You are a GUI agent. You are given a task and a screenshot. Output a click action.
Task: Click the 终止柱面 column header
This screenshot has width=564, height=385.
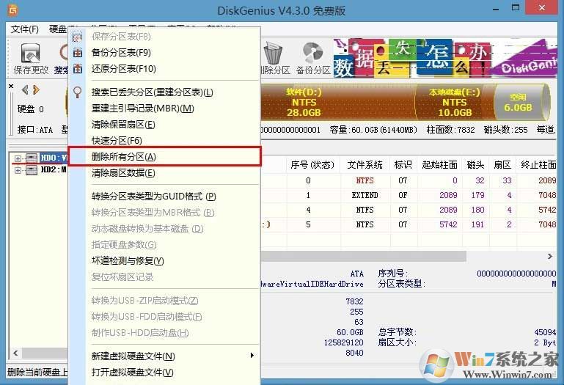tap(538, 165)
